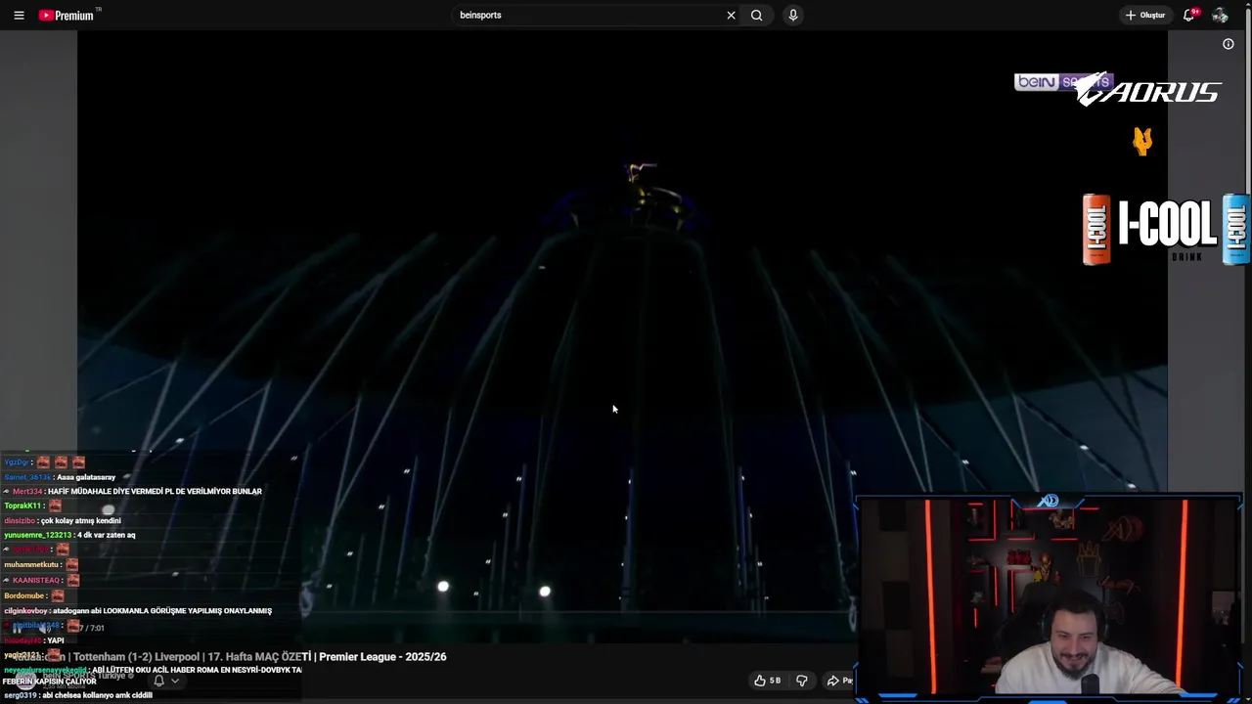Run search with the magnifier button
Screen dimensions: 1252x704
pyautogui.click(x=756, y=16)
